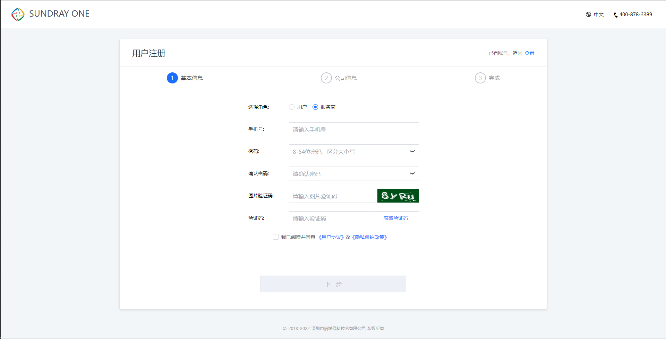Click the 下一步 next step button
Screen dimensions: 666x339
[x=333, y=284]
